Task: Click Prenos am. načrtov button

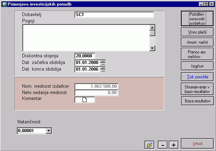Action: (197, 54)
